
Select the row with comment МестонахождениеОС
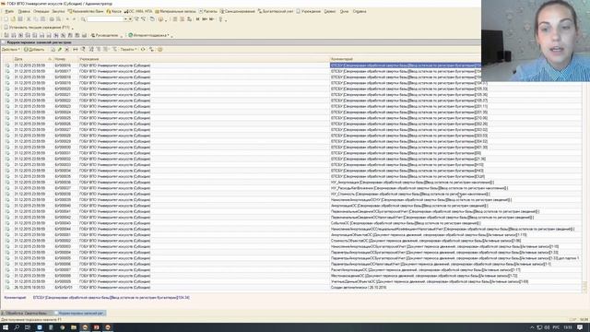tap(291, 276)
